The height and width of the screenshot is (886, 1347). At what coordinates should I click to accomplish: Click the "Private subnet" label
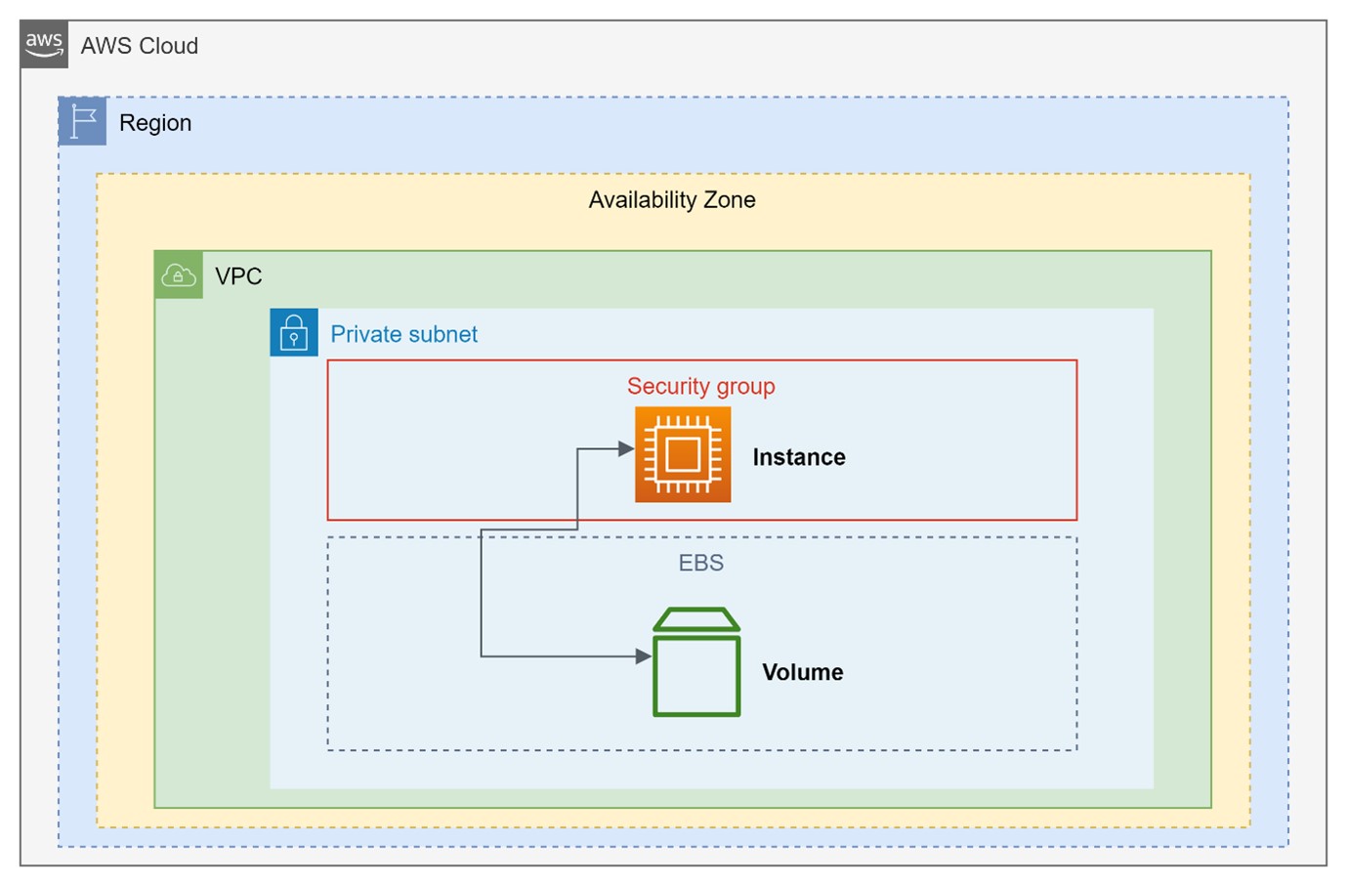[404, 334]
